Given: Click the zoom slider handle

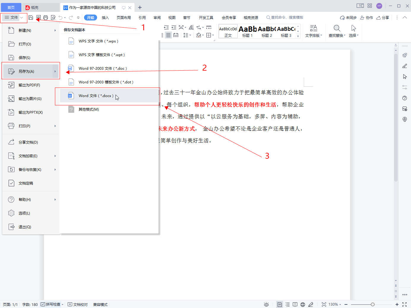Looking at the screenshot, I should click(x=373, y=304).
